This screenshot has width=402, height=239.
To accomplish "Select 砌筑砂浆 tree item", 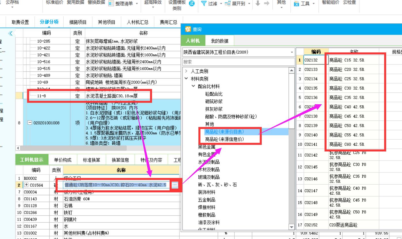I will (214, 101).
